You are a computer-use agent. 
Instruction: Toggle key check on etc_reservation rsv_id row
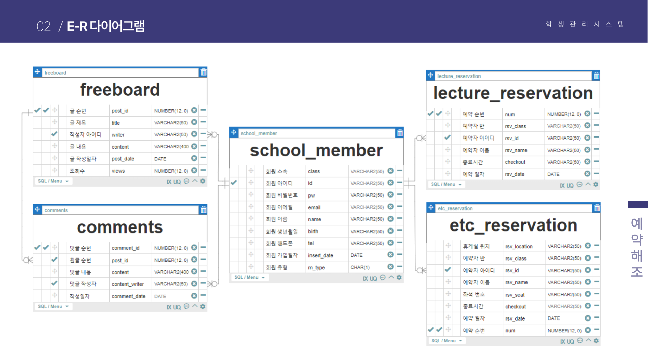[448, 270]
